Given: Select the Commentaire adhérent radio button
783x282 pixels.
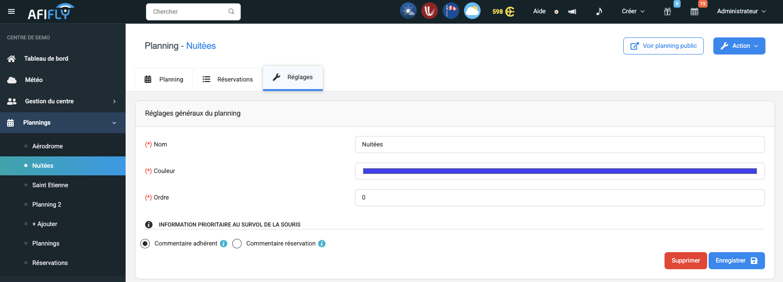Looking at the screenshot, I should click(145, 244).
